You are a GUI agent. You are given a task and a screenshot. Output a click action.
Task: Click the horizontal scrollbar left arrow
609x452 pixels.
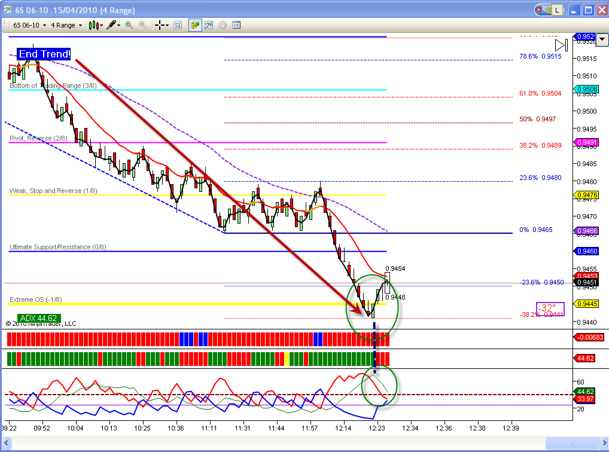(6, 442)
